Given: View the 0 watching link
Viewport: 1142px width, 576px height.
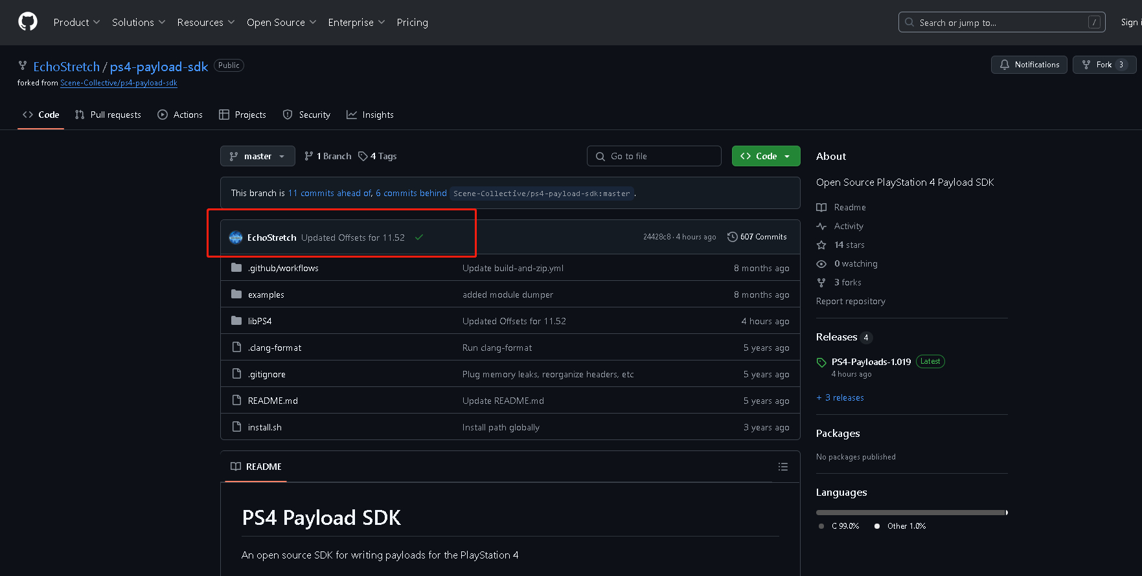Looking at the screenshot, I should coord(847,263).
